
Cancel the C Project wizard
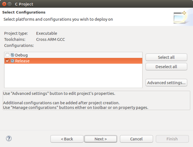pos(136,139)
